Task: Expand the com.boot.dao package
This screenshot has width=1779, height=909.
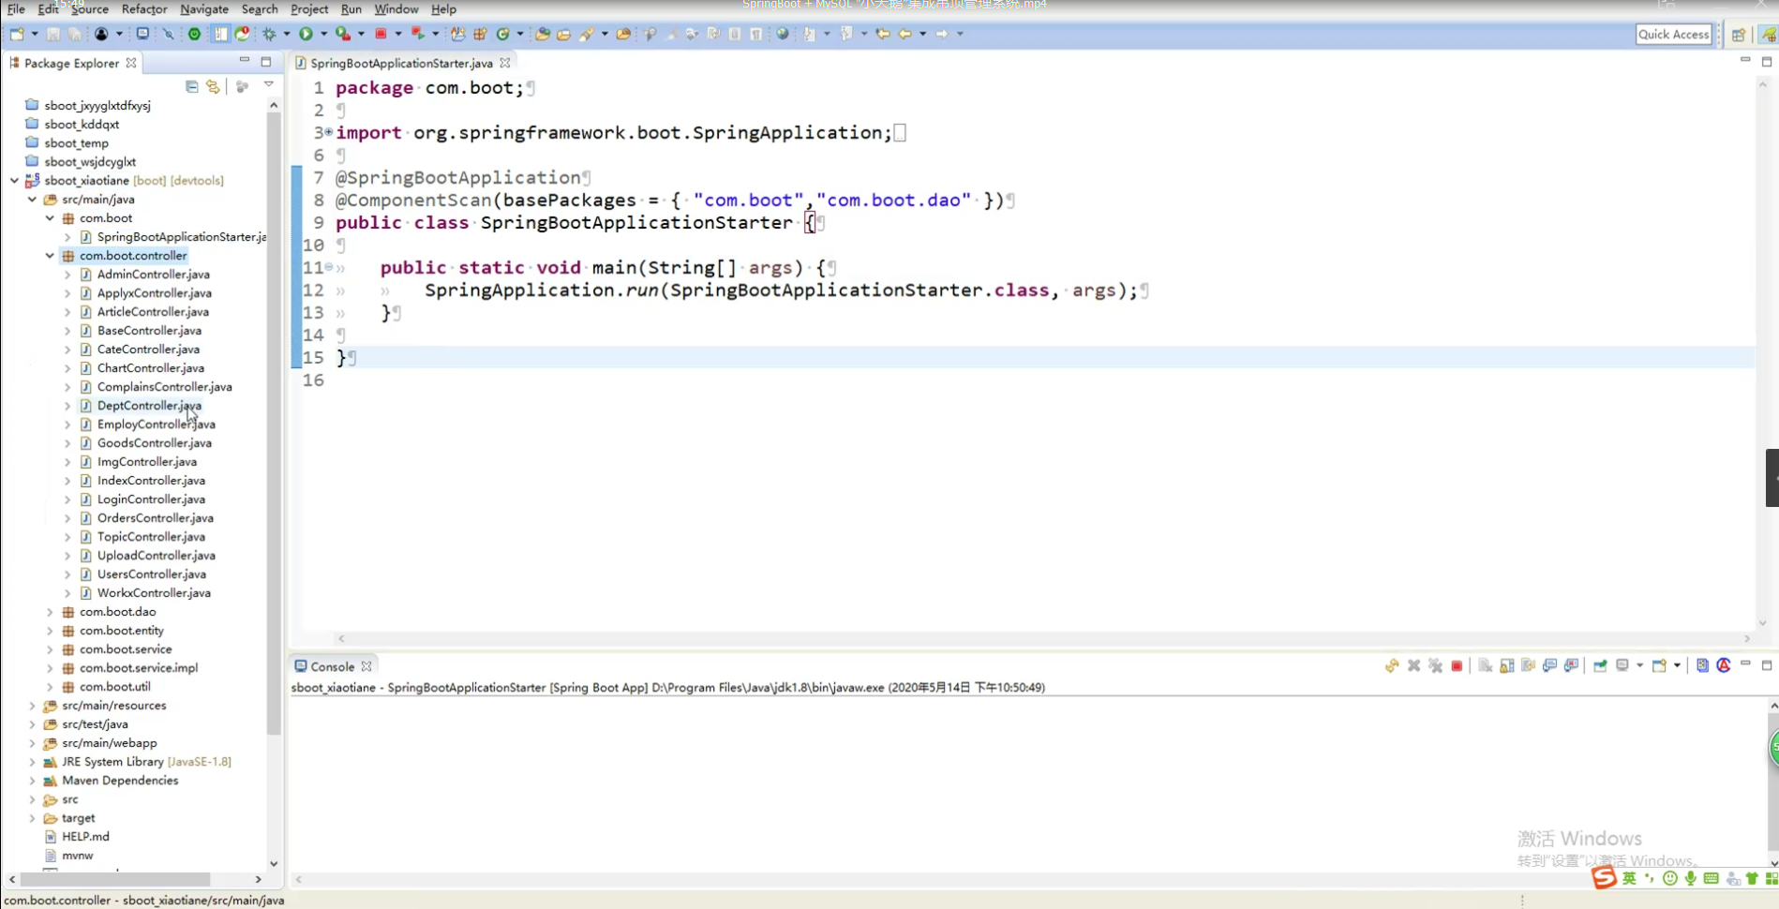Action: pos(50,611)
